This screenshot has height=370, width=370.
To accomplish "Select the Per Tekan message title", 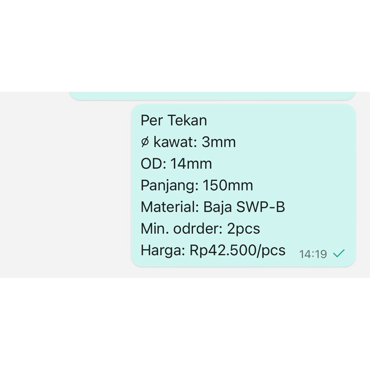I will click(x=174, y=120).
